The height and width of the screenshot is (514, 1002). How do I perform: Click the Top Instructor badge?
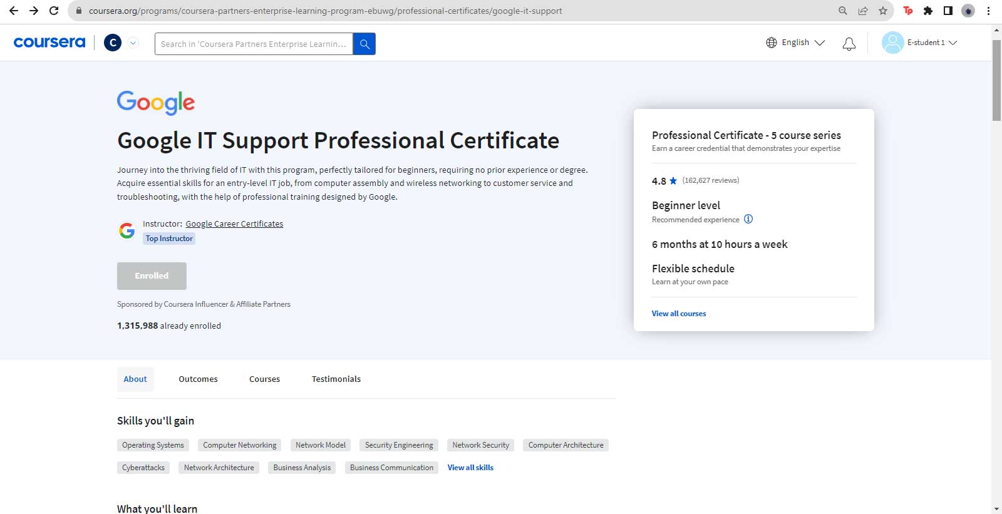tap(169, 239)
